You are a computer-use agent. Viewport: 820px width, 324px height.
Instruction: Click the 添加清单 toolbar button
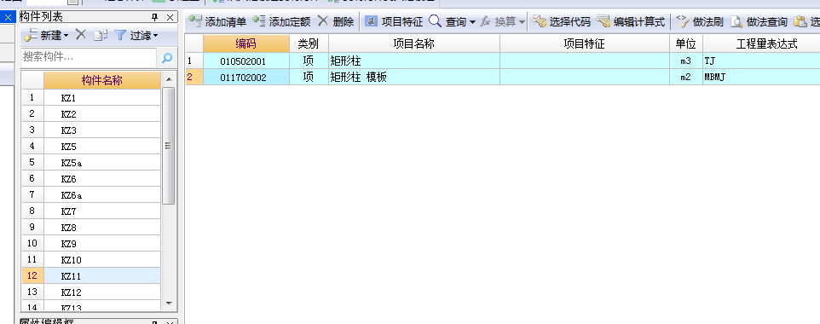pos(217,21)
